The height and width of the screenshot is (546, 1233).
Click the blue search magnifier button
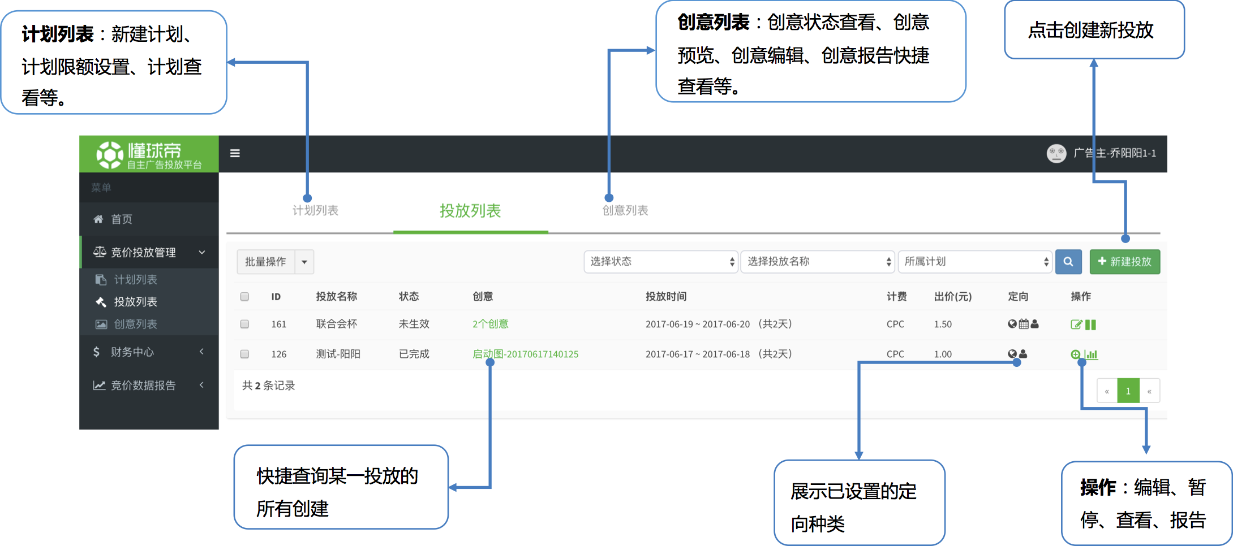(1068, 262)
